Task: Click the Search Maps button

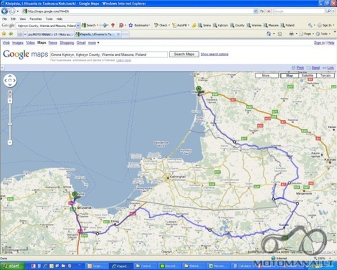Action: [184, 54]
